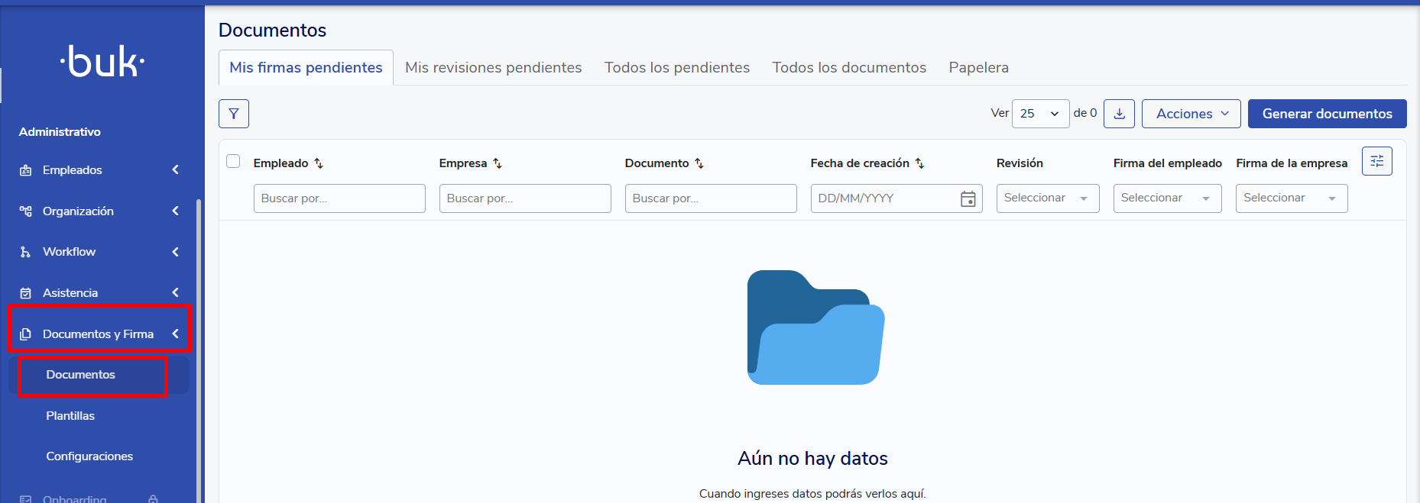Click the download icon button
1420x503 pixels.
[1120, 114]
